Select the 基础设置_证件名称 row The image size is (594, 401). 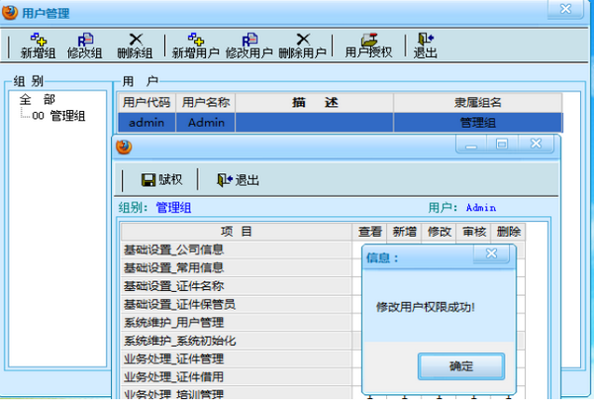[x=237, y=286]
